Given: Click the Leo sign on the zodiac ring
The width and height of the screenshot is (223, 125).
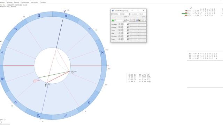Looking at the screenshot, I should (2, 52).
